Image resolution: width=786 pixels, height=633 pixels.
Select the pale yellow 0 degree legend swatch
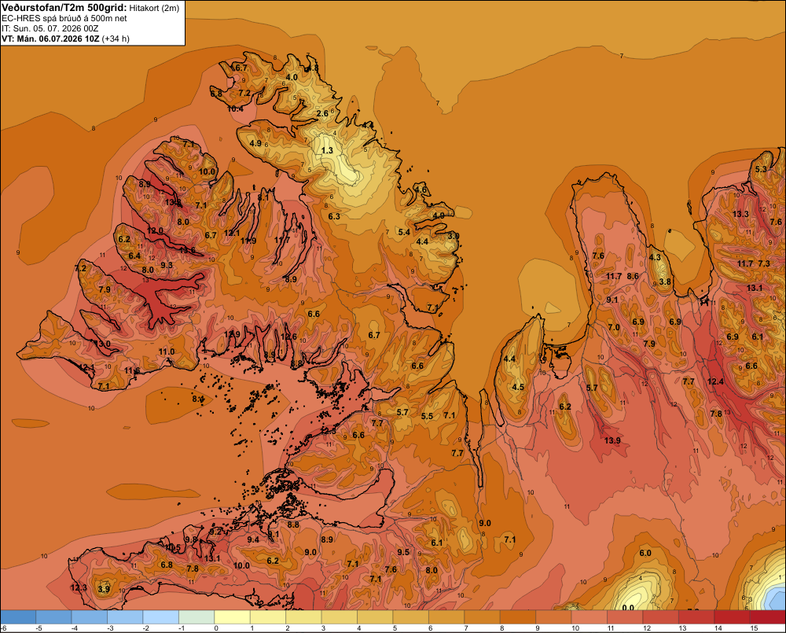232,617
